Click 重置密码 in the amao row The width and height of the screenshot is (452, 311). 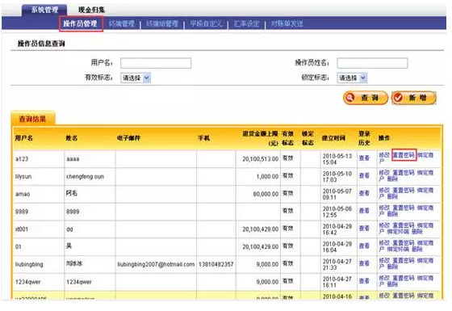[x=404, y=191]
